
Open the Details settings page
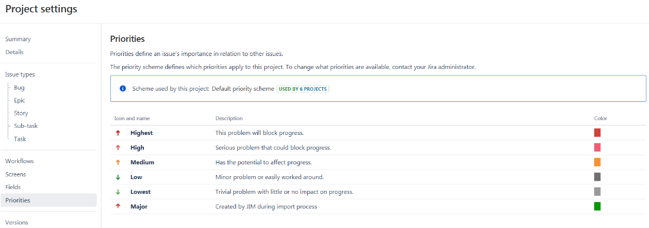(x=15, y=52)
